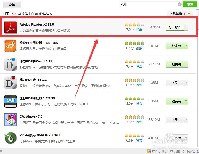Expand the arrow beside 得力PDF转Txt 下载
The height and width of the screenshot is (154, 199).
pos(186,83)
